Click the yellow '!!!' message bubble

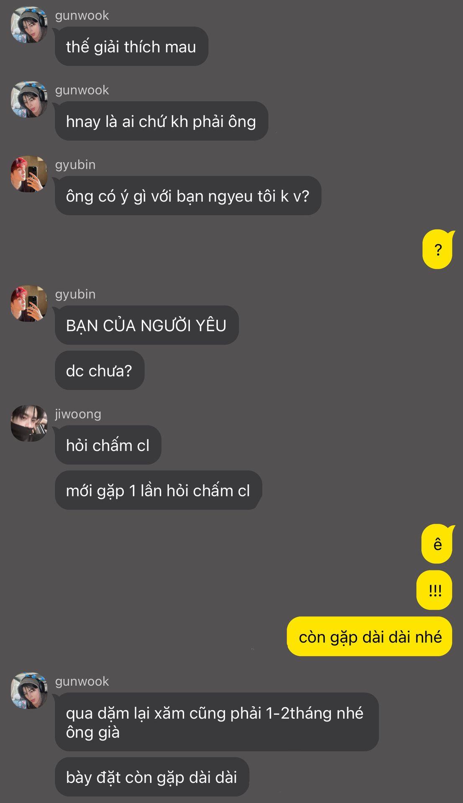(x=435, y=590)
